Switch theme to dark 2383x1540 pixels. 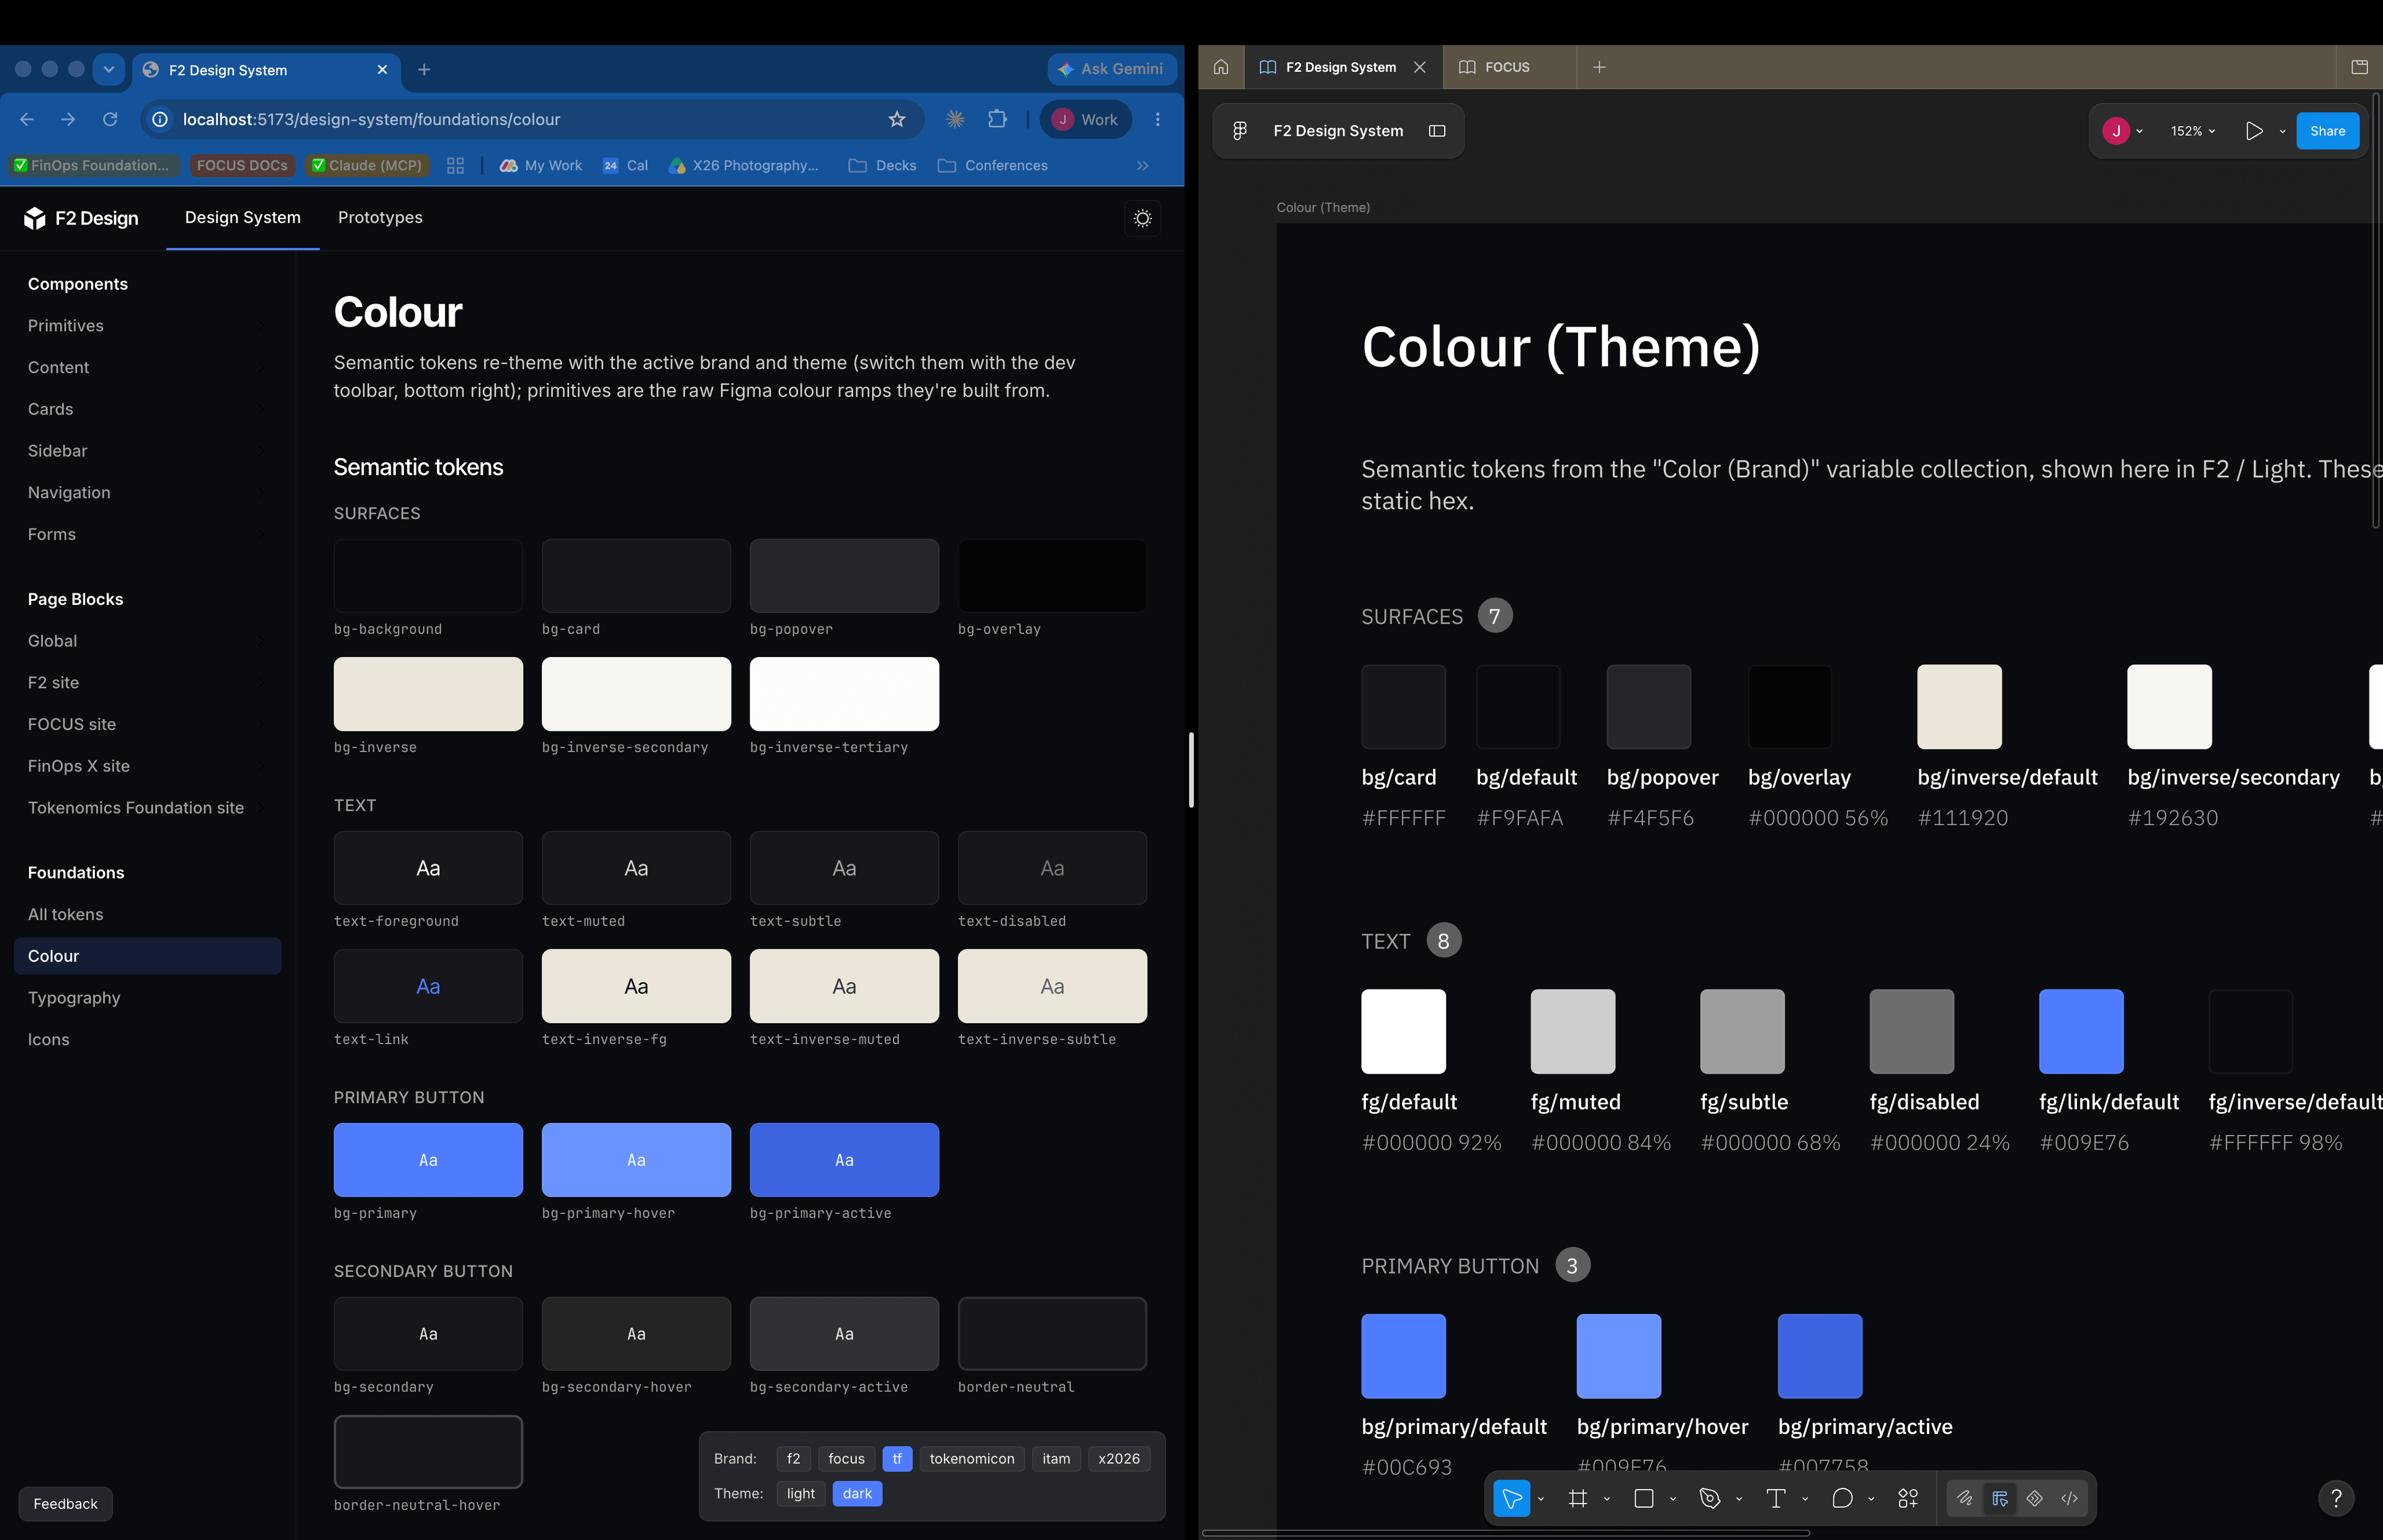pos(857,1494)
